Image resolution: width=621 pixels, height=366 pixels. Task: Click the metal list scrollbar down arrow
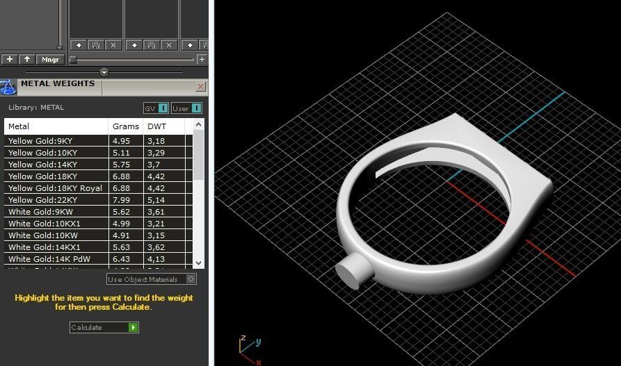click(198, 263)
